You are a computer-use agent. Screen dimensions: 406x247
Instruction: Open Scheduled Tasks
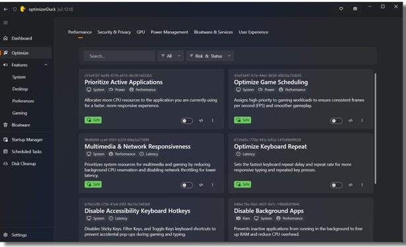point(26,151)
